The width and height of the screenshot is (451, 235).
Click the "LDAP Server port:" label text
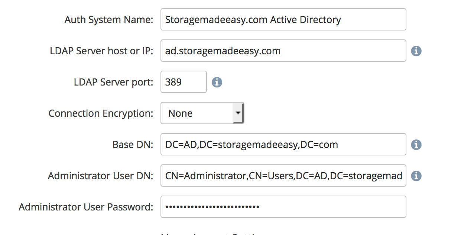click(113, 82)
